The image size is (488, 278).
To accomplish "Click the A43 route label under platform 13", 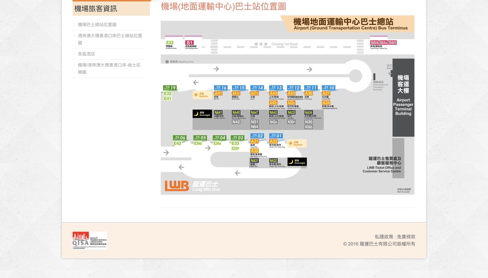I will click(x=273, y=93).
